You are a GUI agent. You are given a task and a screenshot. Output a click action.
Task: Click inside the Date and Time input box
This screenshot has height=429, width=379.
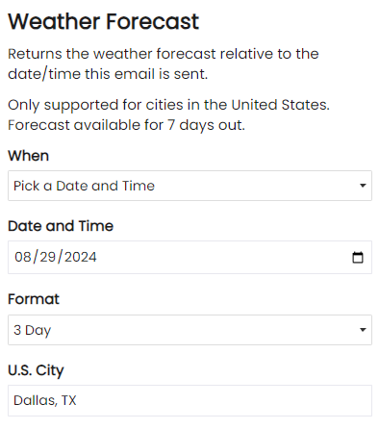[x=189, y=257]
